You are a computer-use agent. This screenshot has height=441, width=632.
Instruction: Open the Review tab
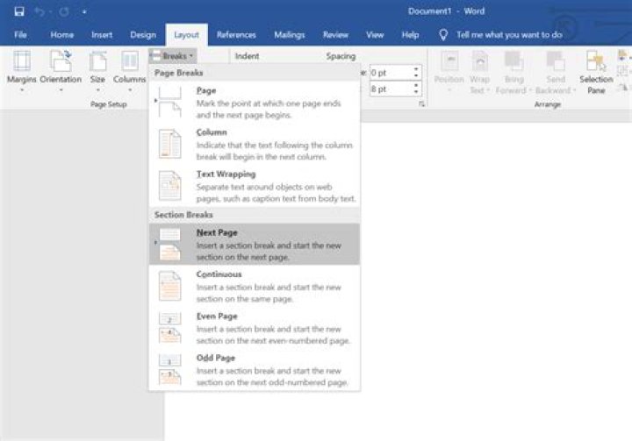point(335,35)
